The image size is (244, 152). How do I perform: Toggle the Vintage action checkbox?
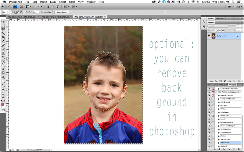click(209, 109)
